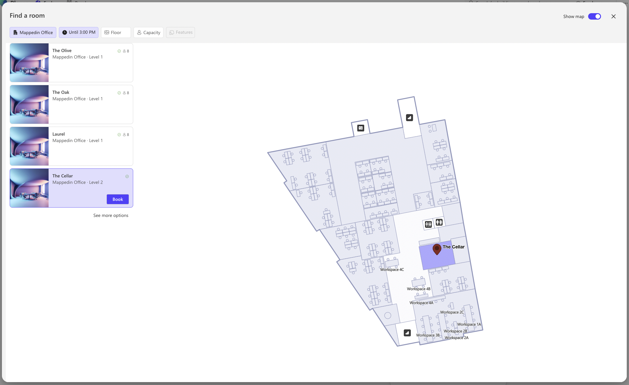Screen dimensions: 629x385
Task: Open the Mappedin Office building filter
Action: [33, 32]
